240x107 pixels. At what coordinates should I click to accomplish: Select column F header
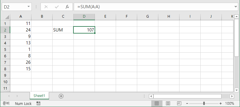126,16
